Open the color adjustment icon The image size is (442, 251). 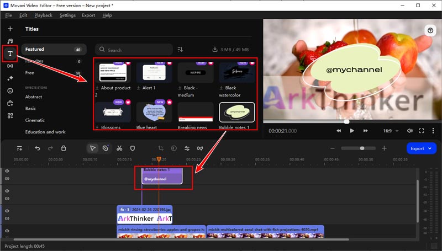click(174, 148)
